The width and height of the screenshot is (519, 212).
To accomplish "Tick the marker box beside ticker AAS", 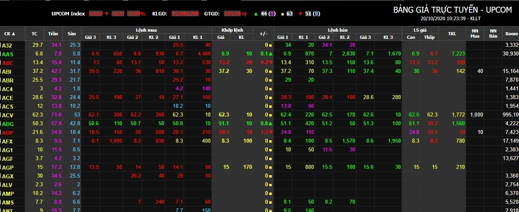I will coord(1,53).
